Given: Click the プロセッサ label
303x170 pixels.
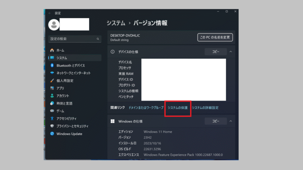Looking at the screenshot, I should coord(125,68).
